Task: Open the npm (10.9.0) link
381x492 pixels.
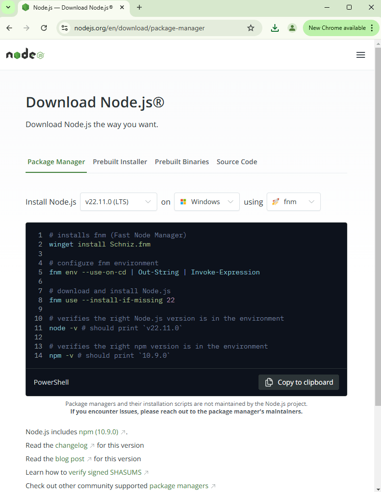Action: click(x=98, y=432)
